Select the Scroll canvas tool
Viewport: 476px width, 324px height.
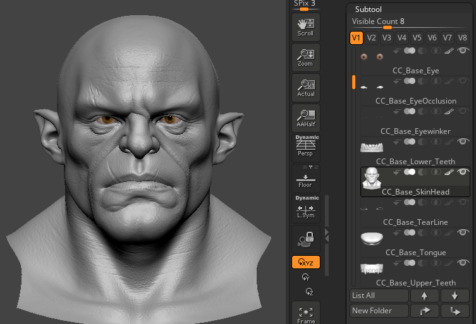[306, 27]
